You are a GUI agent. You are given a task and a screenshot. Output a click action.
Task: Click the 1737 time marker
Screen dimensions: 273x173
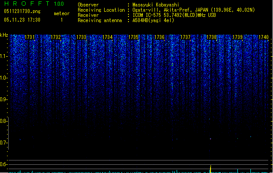click(x=185, y=37)
